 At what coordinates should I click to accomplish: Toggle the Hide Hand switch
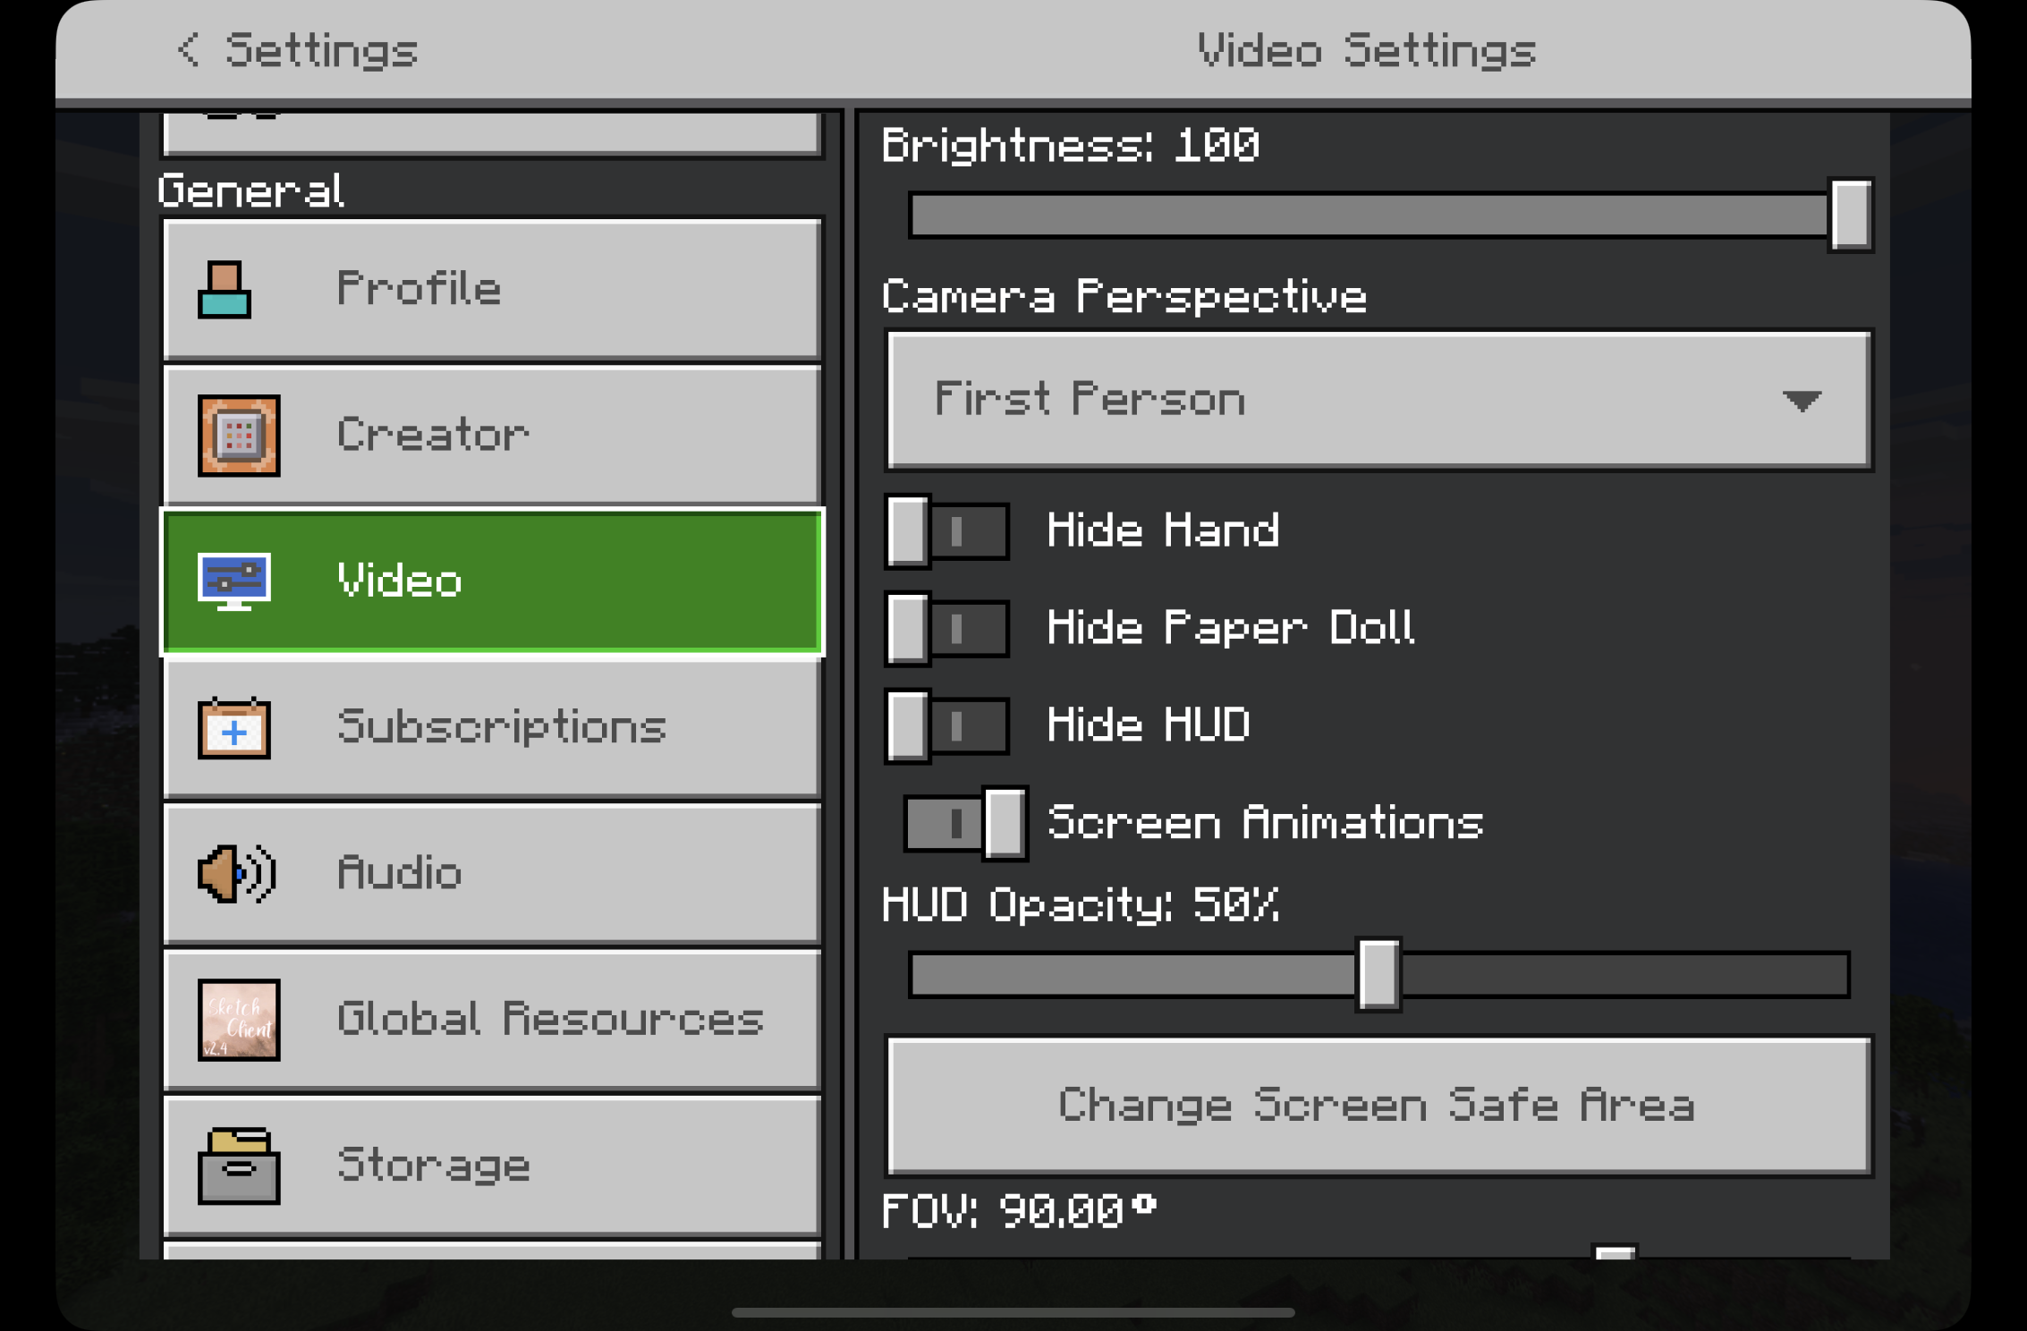click(946, 531)
